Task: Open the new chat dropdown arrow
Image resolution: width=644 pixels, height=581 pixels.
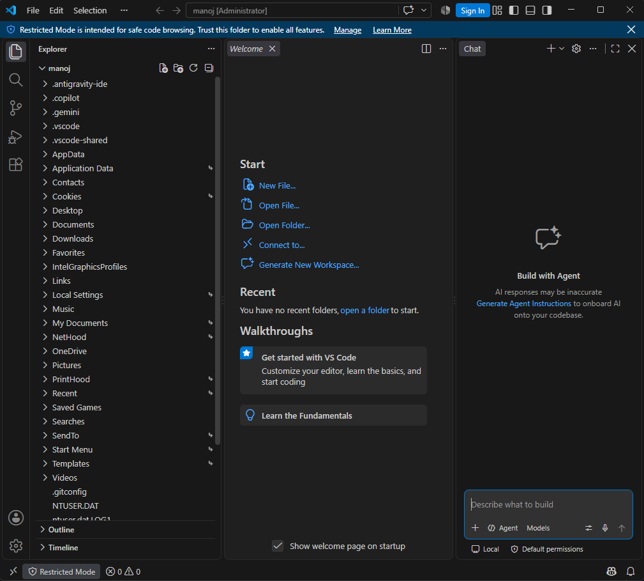Action: tap(562, 49)
